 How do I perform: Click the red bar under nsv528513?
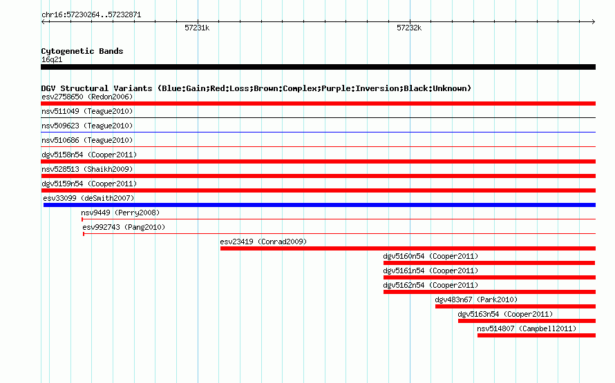(318, 176)
